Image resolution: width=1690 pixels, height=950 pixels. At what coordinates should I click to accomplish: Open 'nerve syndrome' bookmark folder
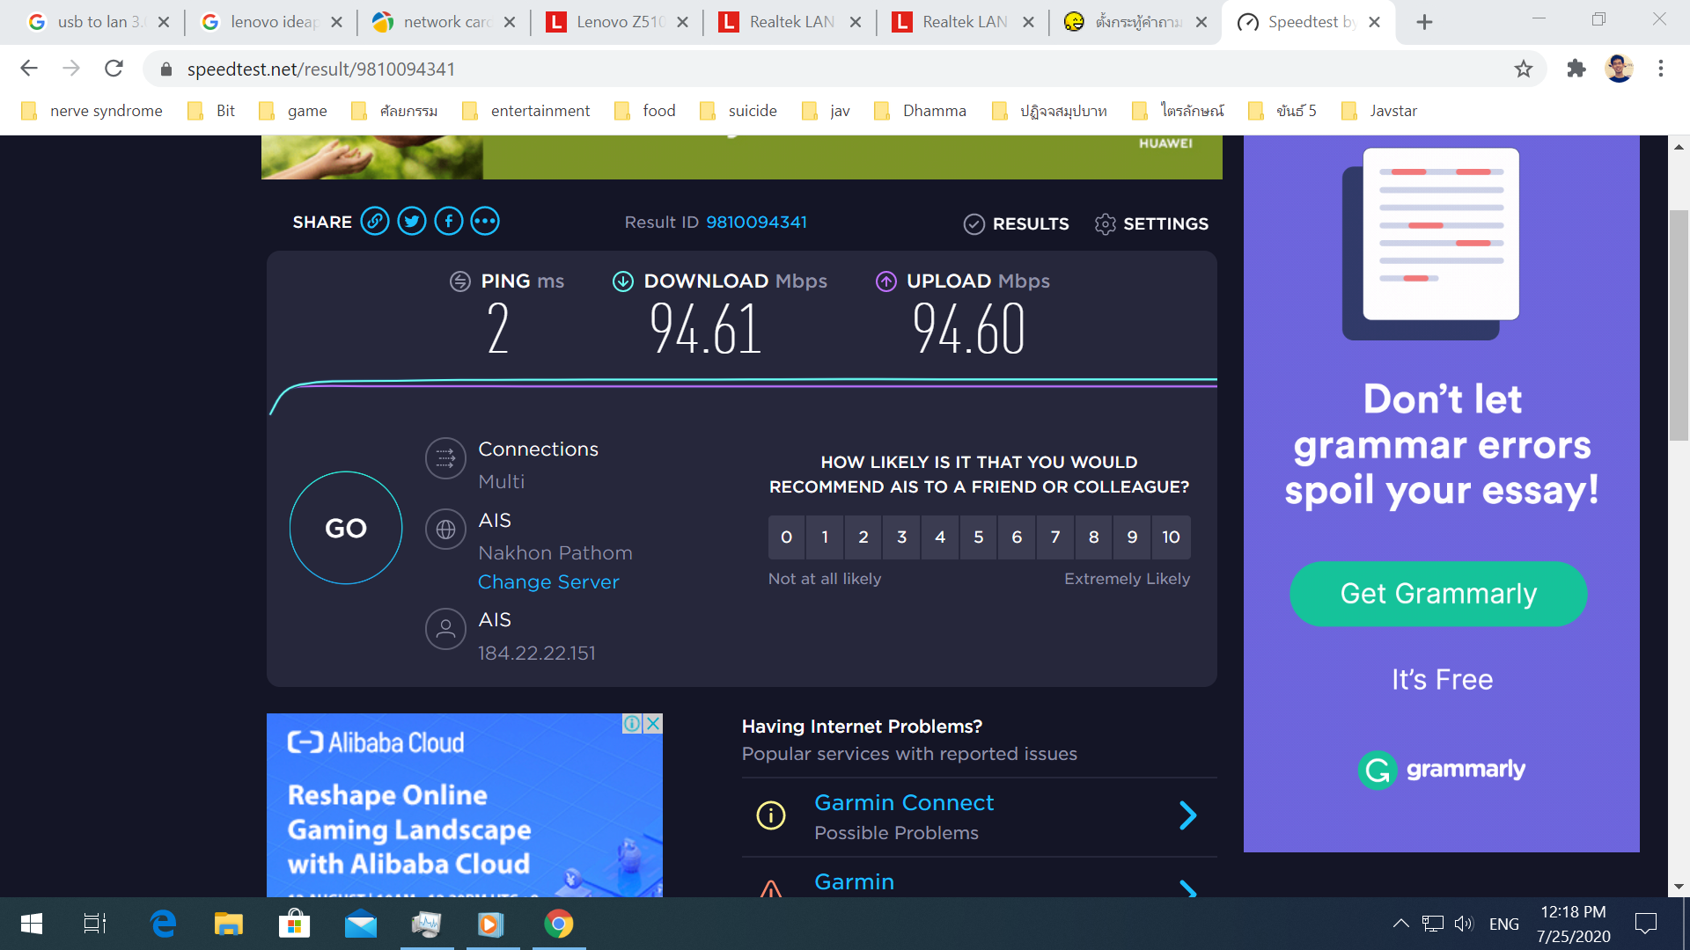coord(92,111)
